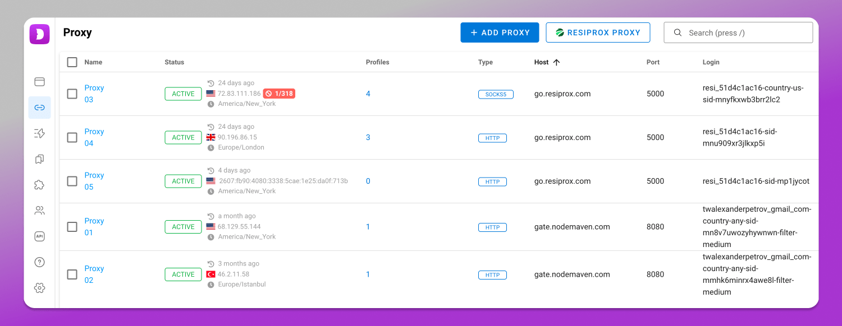Viewport: 842px width, 326px height.
Task: Click the magnifier icon in the search box
Action: (678, 32)
